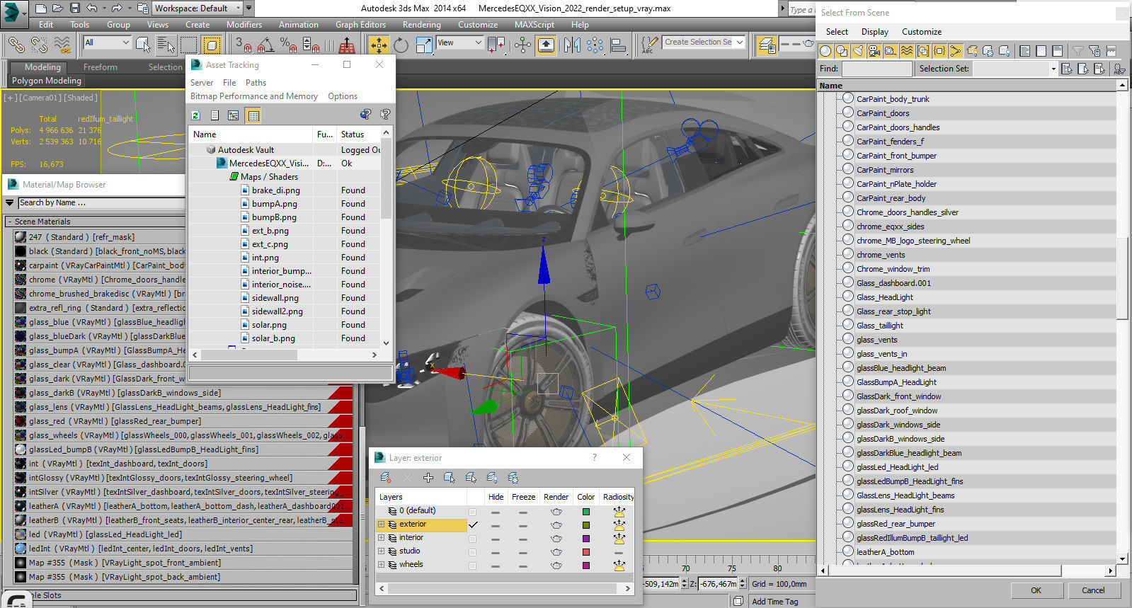
Task: Toggle render teapot for studio layer
Action: coord(556,551)
